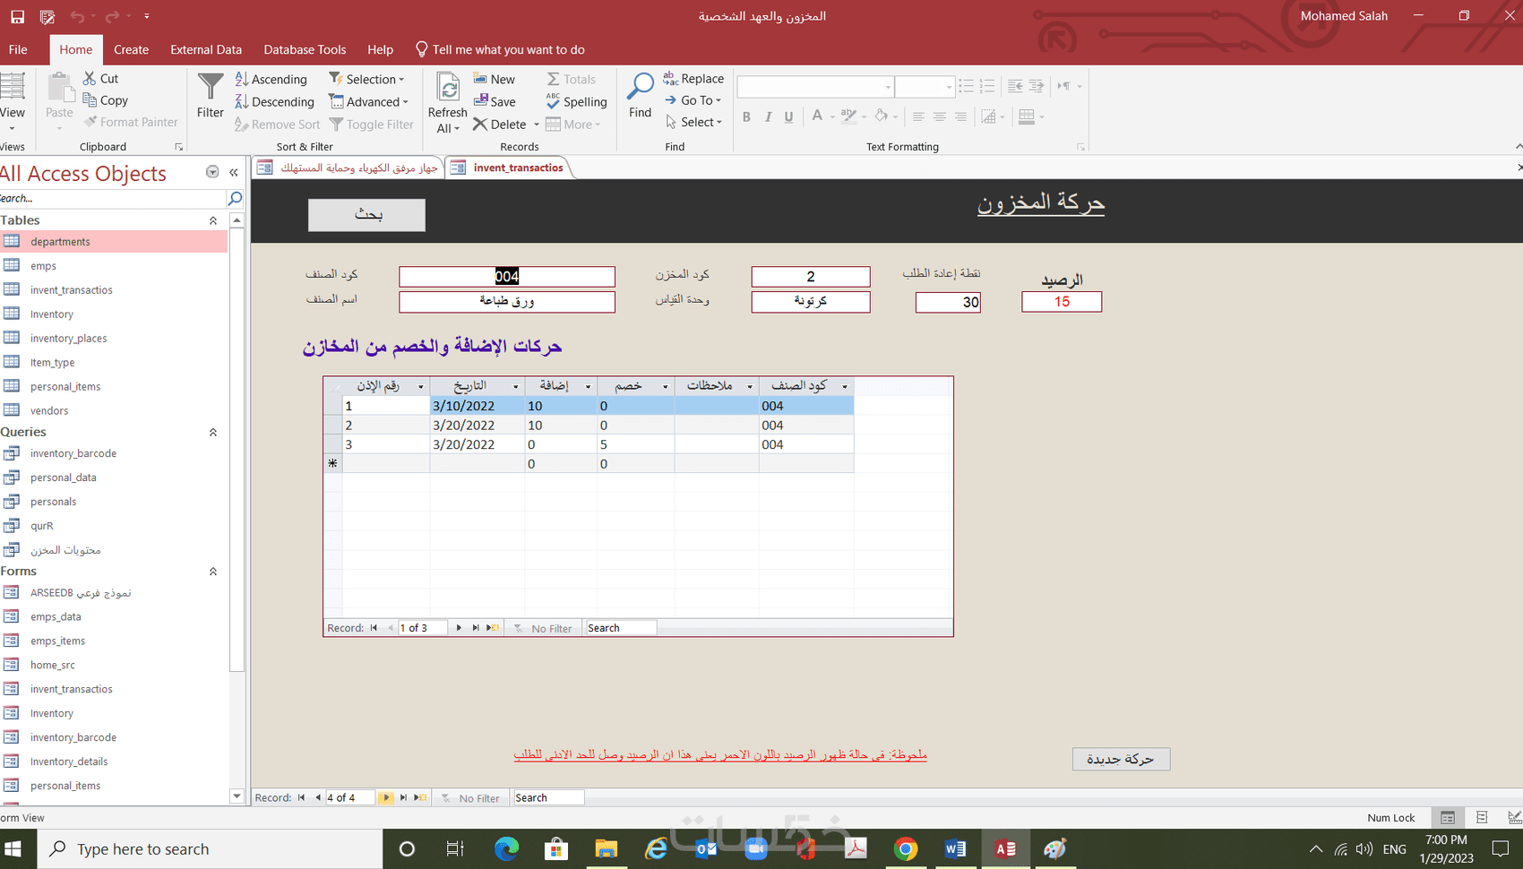The height and width of the screenshot is (869, 1523).
Task: Open Google Chrome from the taskbar
Action: (906, 848)
